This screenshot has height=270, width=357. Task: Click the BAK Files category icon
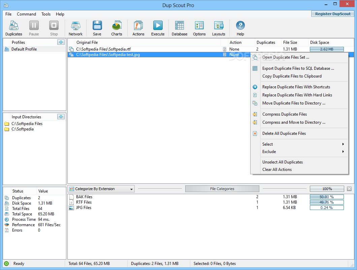coord(71,197)
